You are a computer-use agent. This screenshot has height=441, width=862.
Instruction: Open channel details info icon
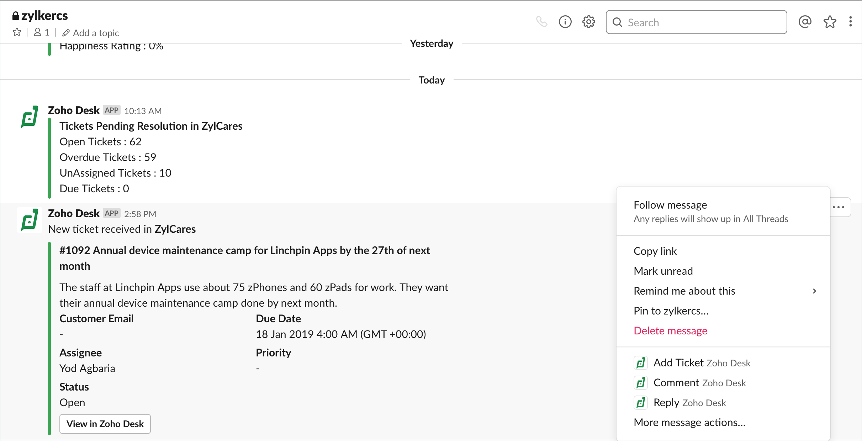pyautogui.click(x=565, y=22)
